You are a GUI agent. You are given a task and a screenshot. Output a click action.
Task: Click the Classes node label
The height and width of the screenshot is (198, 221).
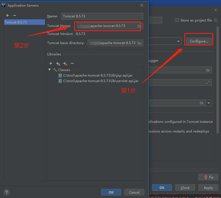tap(64, 70)
